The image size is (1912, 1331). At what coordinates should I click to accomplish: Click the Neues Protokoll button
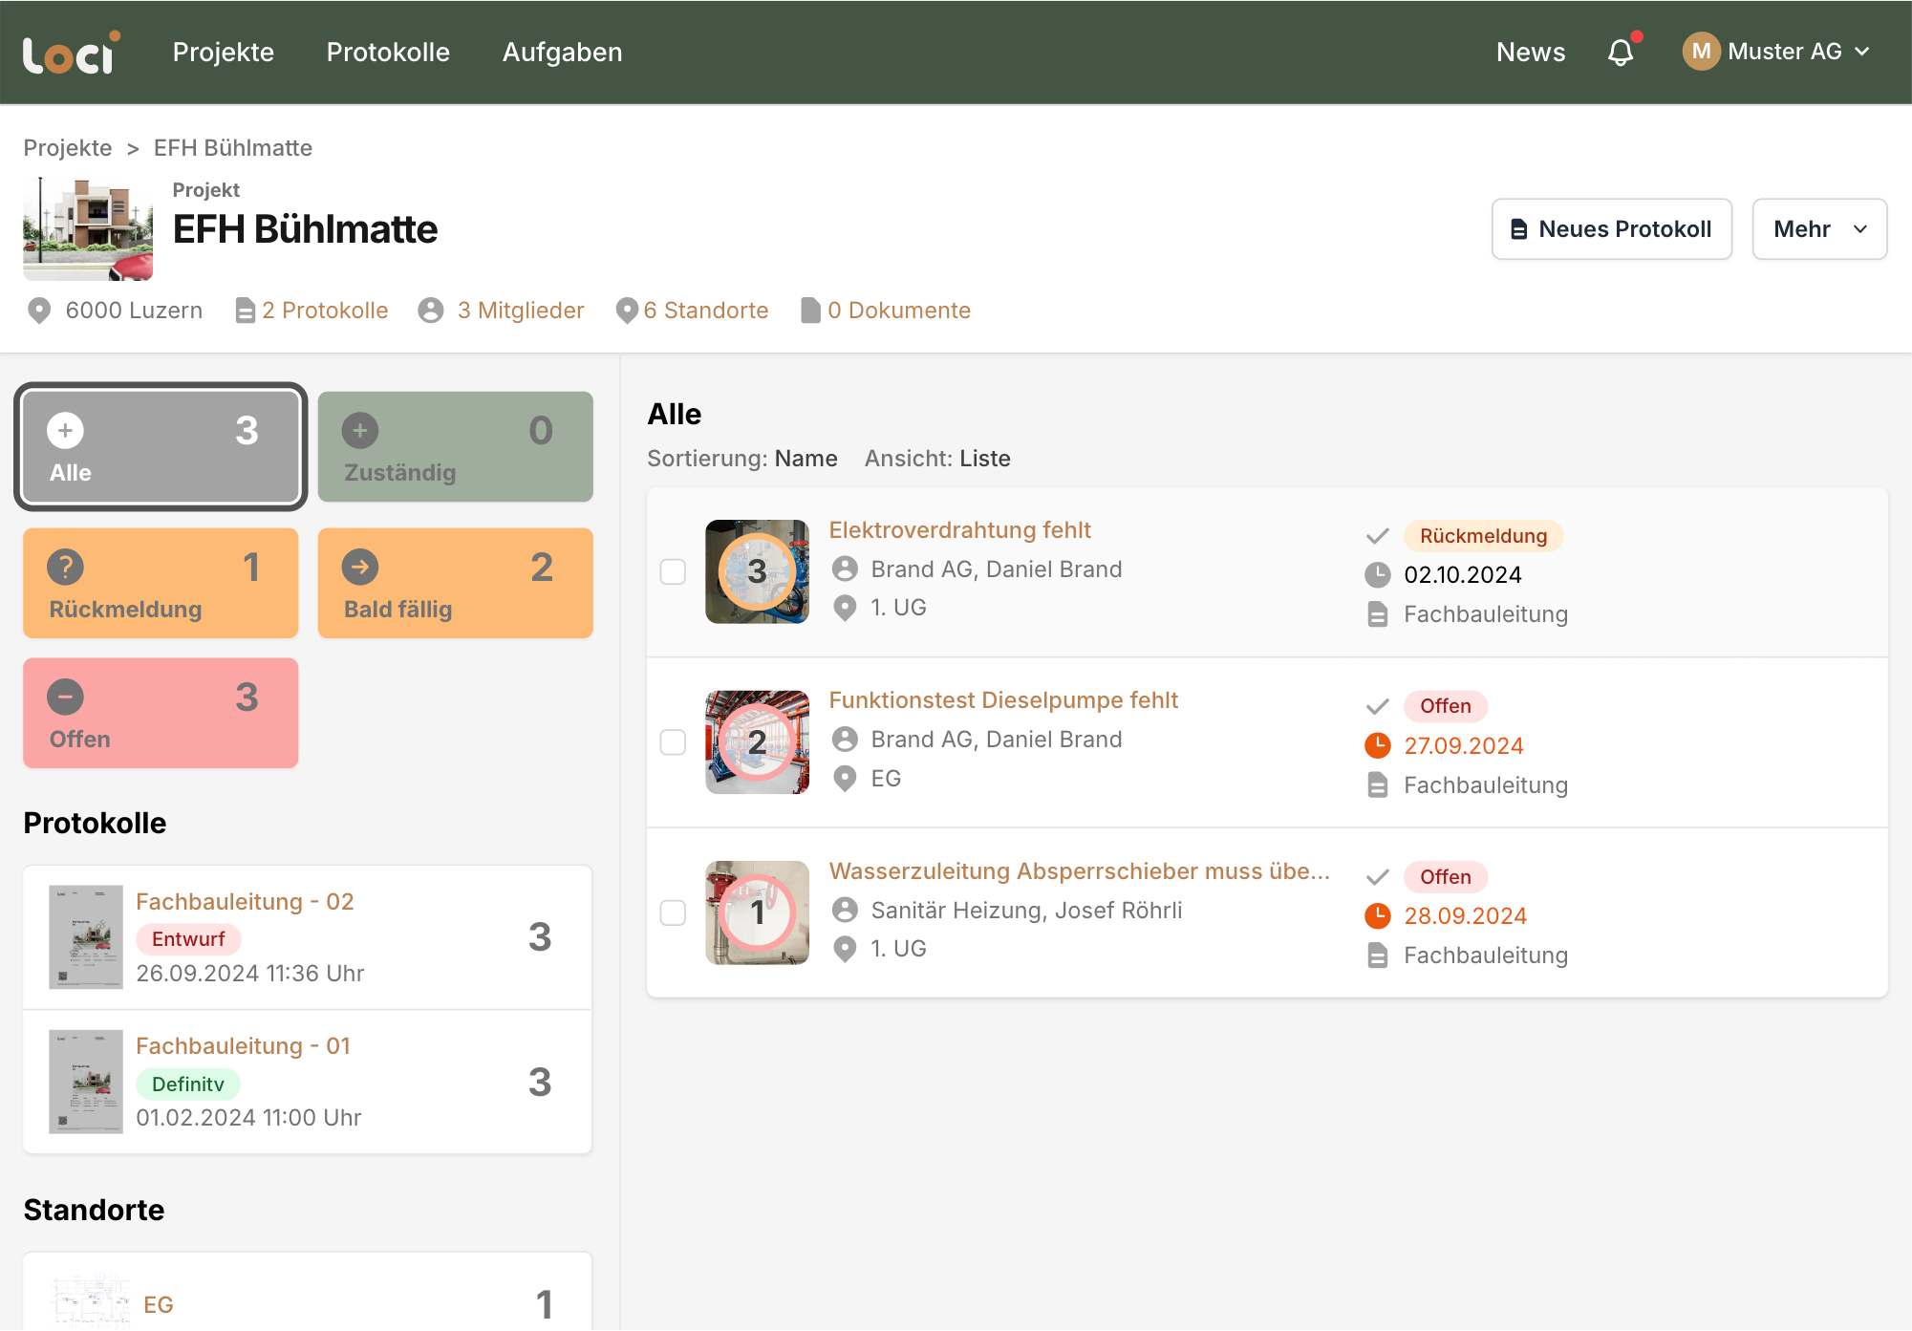click(x=1611, y=229)
